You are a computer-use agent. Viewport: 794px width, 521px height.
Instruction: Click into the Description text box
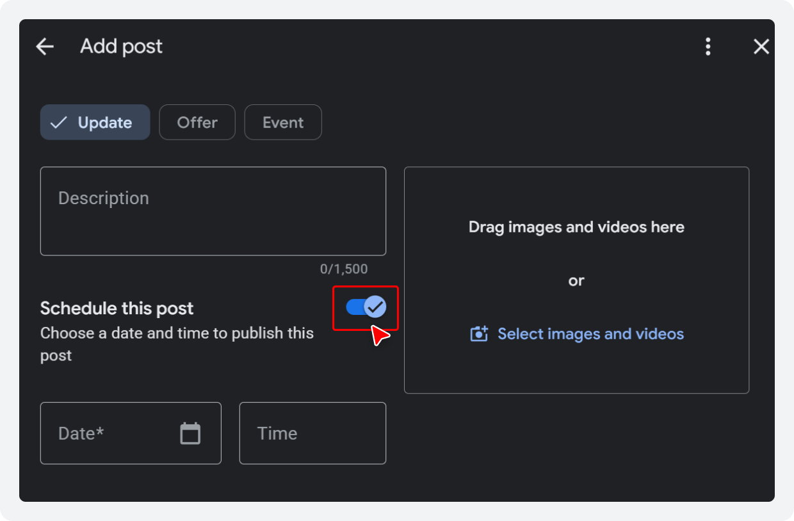(x=213, y=211)
